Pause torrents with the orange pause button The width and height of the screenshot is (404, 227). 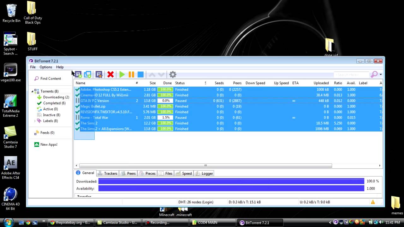[x=131, y=74]
